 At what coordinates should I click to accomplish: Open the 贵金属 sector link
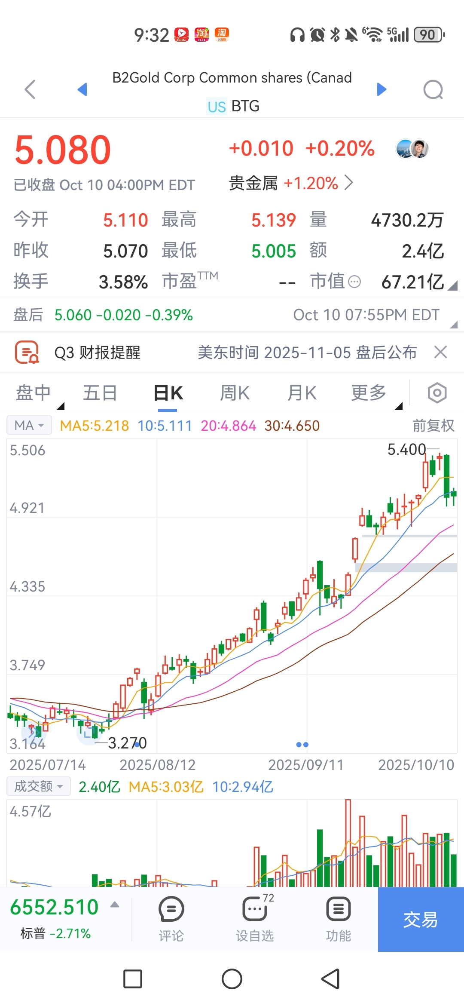pyautogui.click(x=291, y=183)
